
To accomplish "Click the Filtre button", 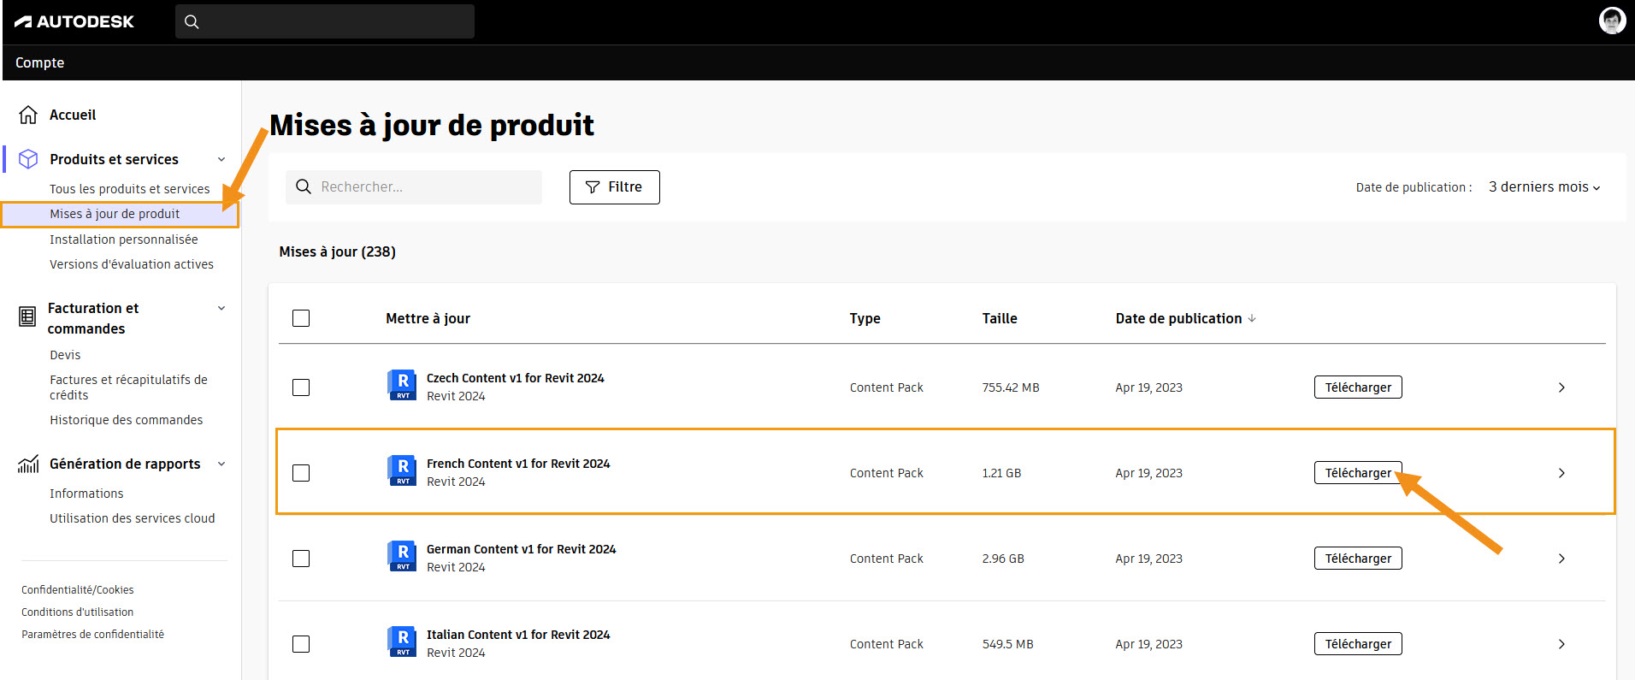I will 614,187.
